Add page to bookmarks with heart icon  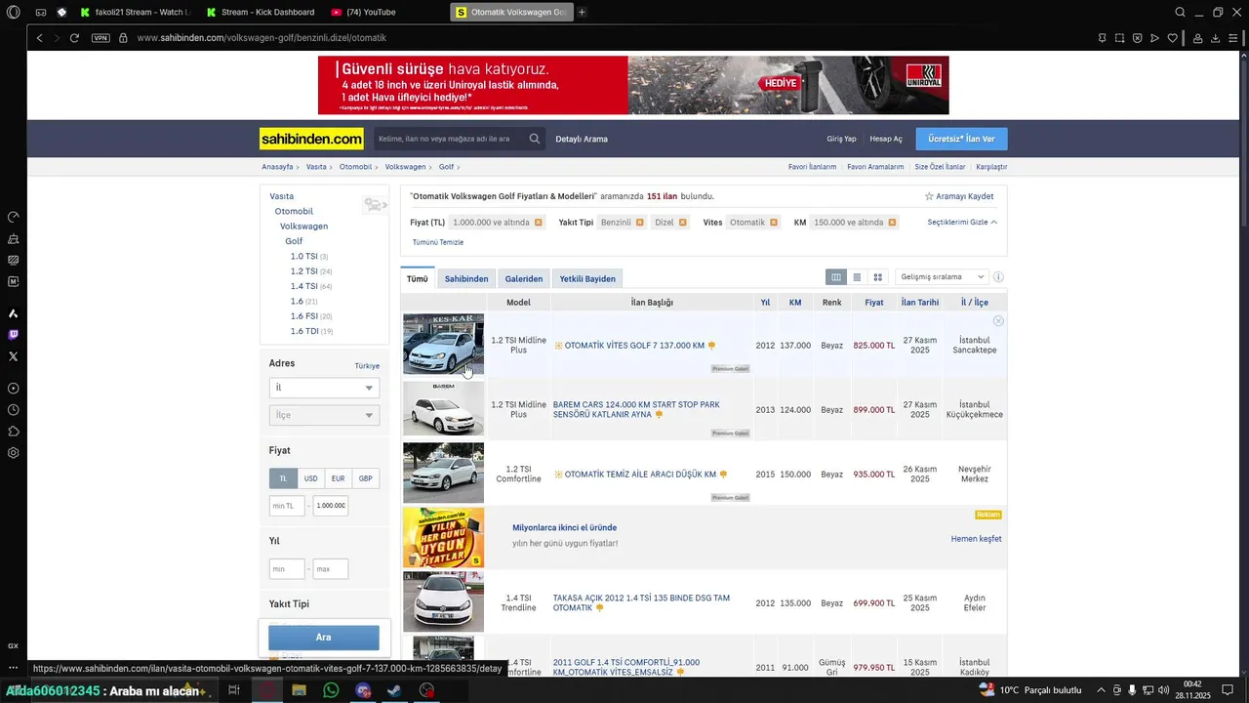(x=1173, y=38)
